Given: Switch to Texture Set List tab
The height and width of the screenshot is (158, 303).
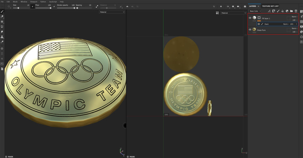Looking at the screenshot, I should pos(270,6).
